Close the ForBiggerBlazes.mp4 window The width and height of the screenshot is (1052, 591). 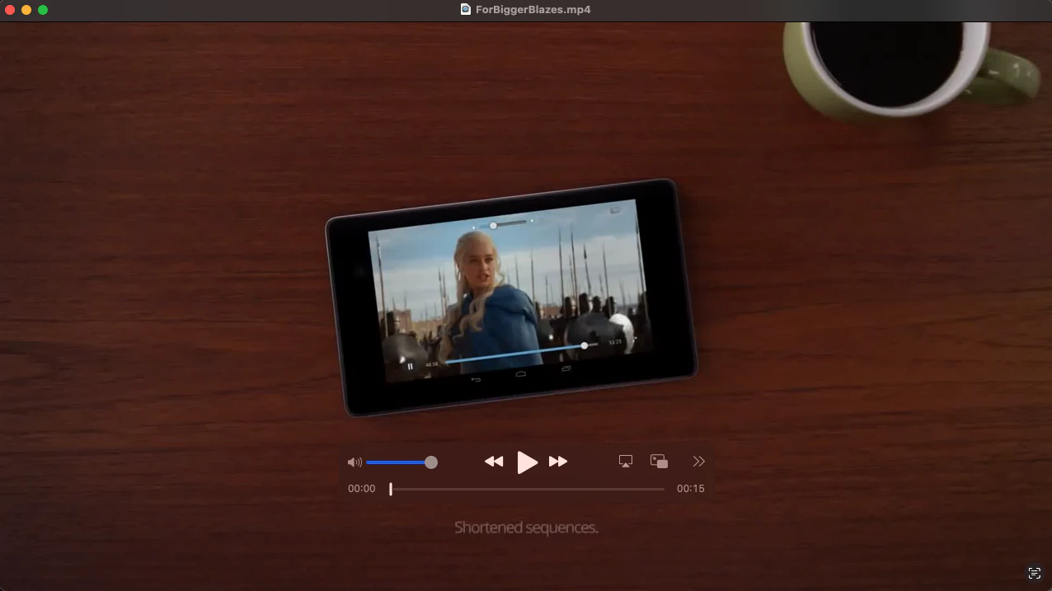(10, 10)
